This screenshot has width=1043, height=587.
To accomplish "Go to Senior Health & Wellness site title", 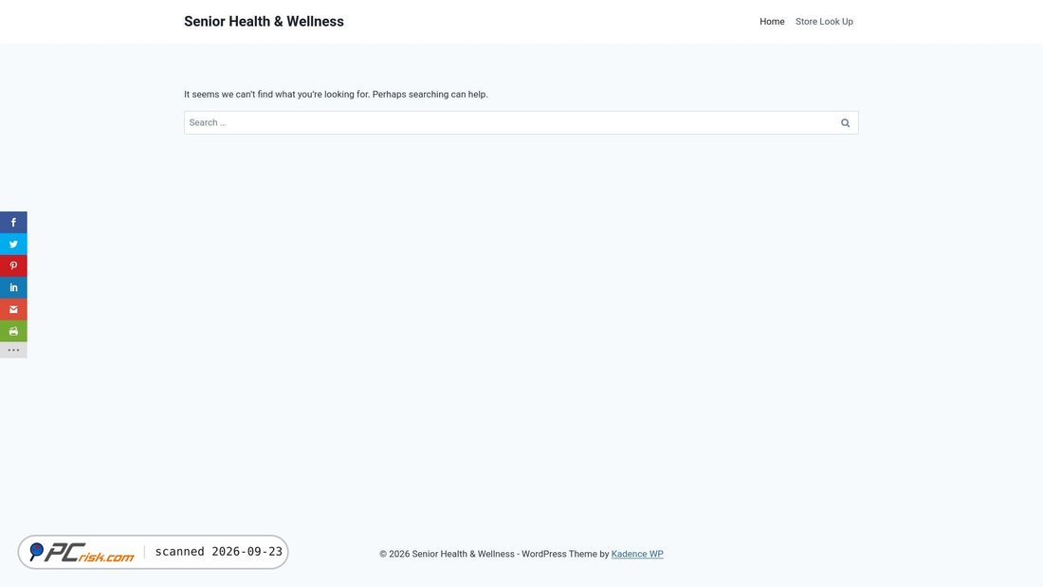I will [265, 21].
